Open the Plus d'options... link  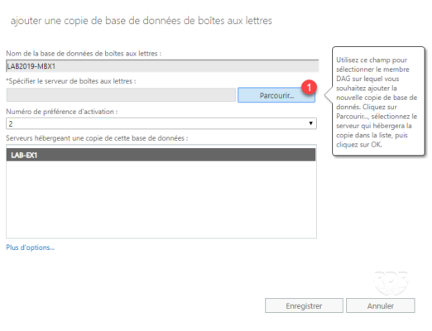tap(30, 247)
